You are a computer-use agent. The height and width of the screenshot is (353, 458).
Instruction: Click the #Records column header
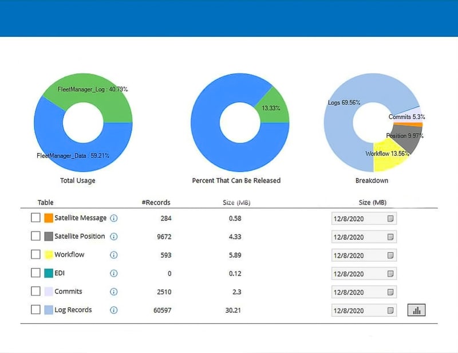(x=157, y=202)
